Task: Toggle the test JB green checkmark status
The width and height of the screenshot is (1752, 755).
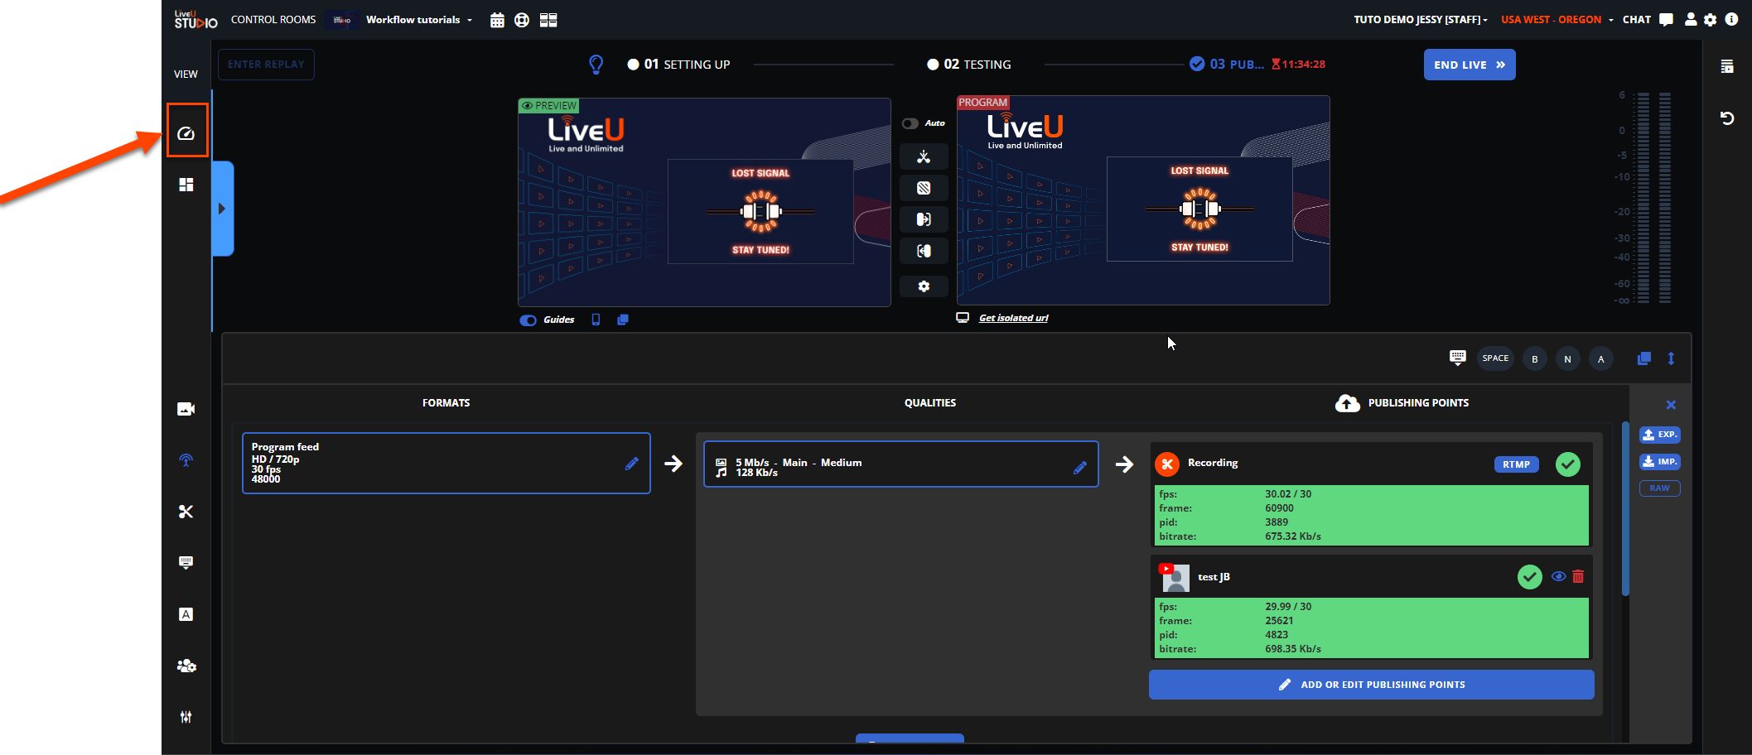Action: click(1529, 577)
